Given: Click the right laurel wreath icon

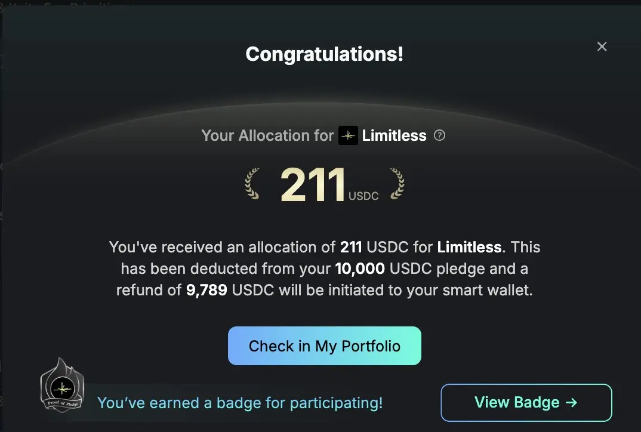Looking at the screenshot, I should (397, 183).
